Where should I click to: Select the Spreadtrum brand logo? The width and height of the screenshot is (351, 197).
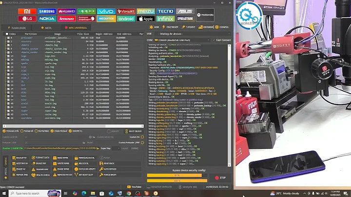tap(185, 19)
